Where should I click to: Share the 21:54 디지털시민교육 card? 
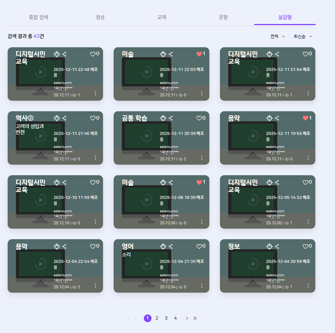click(x=277, y=54)
